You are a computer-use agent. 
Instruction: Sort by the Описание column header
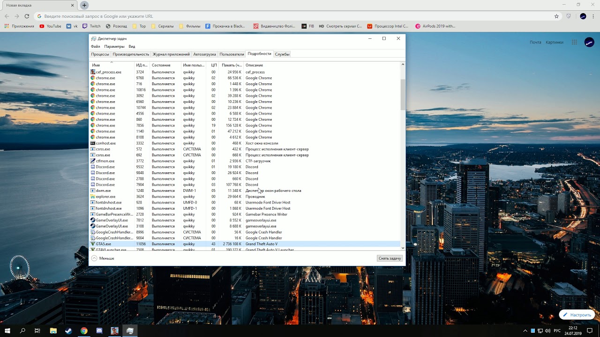pos(254,65)
